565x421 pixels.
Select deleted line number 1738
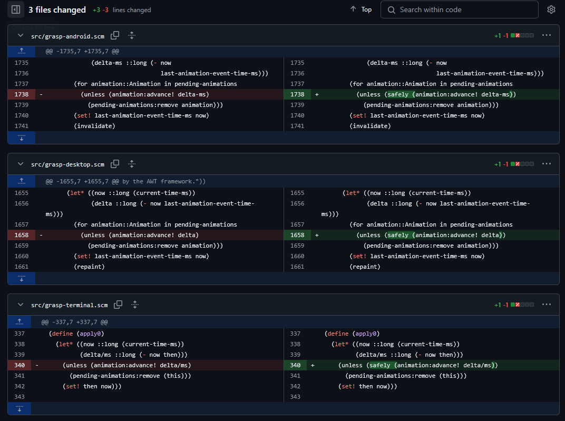[22, 94]
